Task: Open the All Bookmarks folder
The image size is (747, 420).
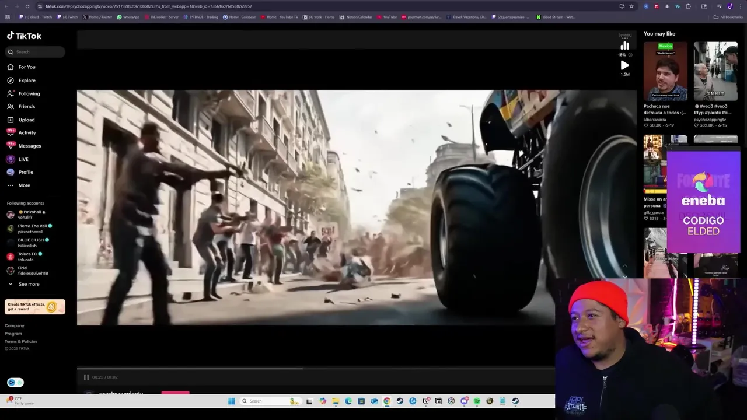Action: (x=728, y=17)
